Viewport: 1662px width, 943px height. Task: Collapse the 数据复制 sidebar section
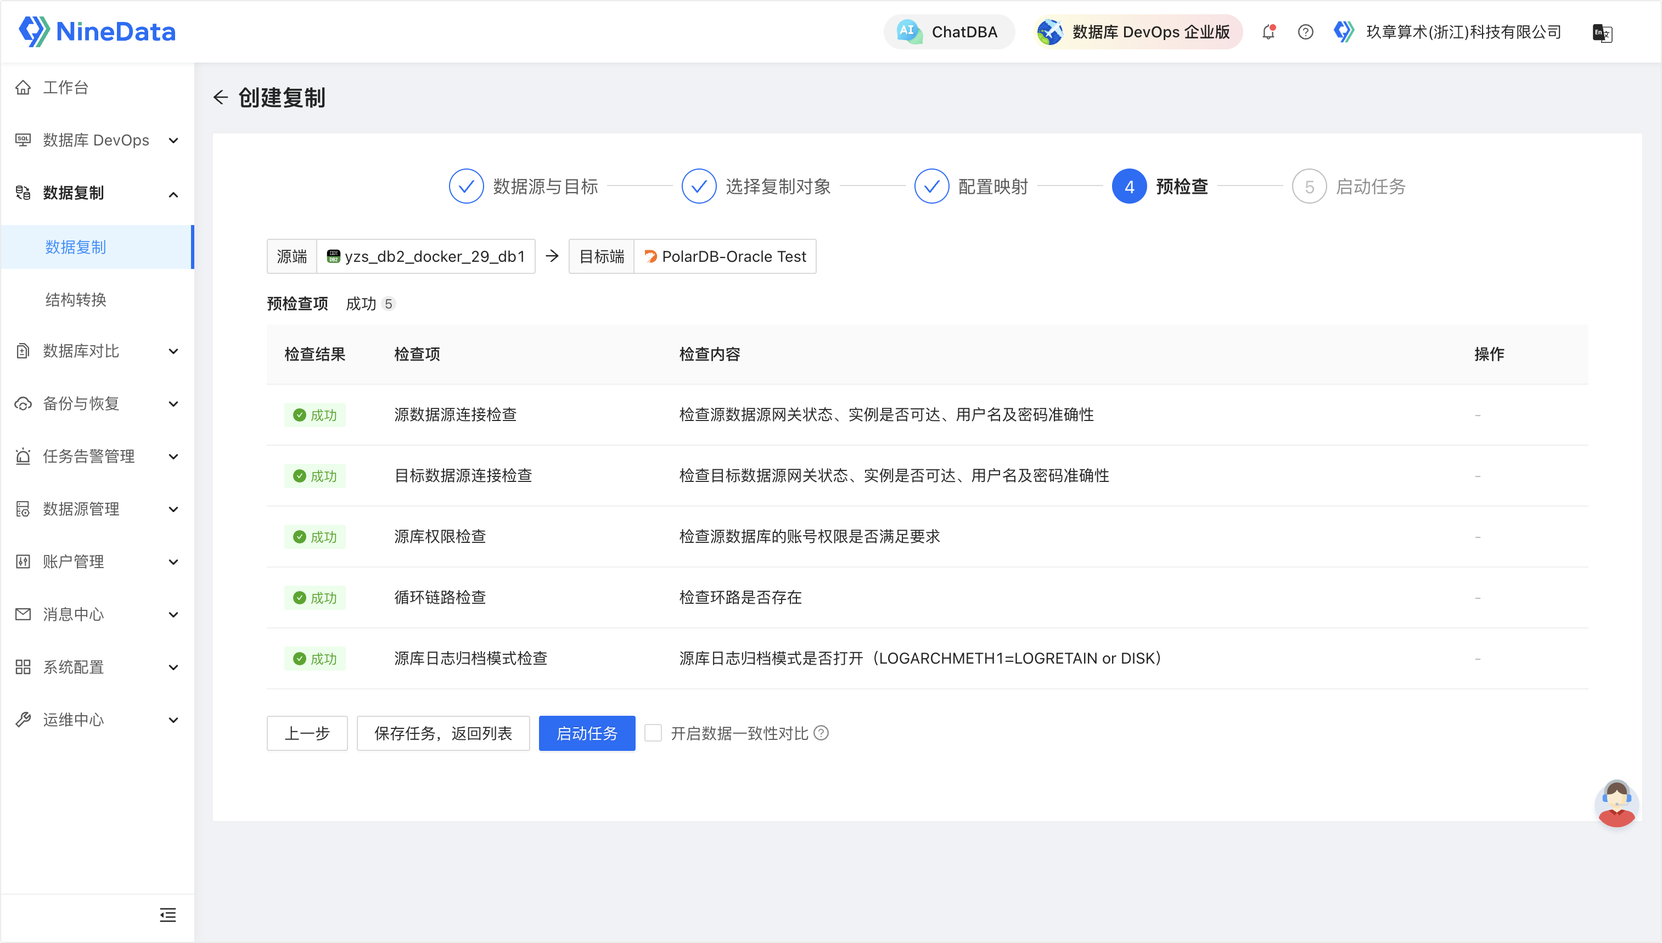(97, 193)
